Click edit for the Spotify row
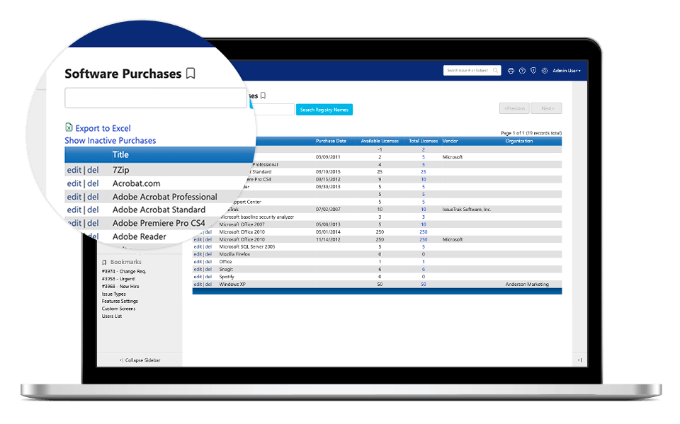The height and width of the screenshot is (424, 680). (x=198, y=277)
